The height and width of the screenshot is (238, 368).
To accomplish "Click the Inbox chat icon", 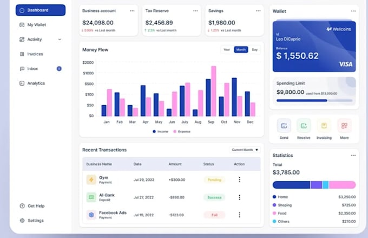I will click(22, 69).
